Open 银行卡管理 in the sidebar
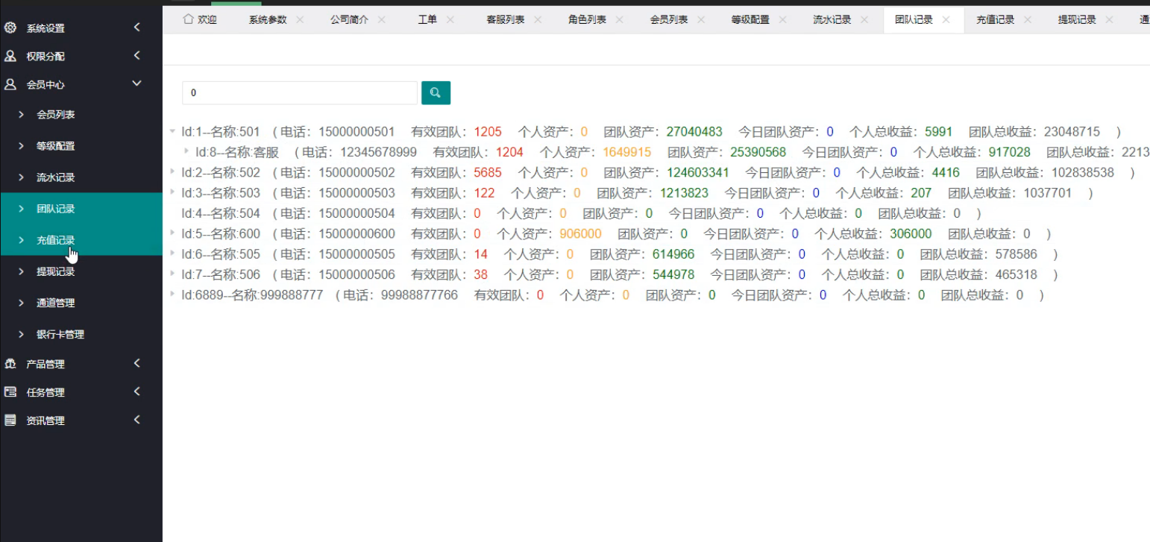The width and height of the screenshot is (1150, 542). (x=60, y=335)
